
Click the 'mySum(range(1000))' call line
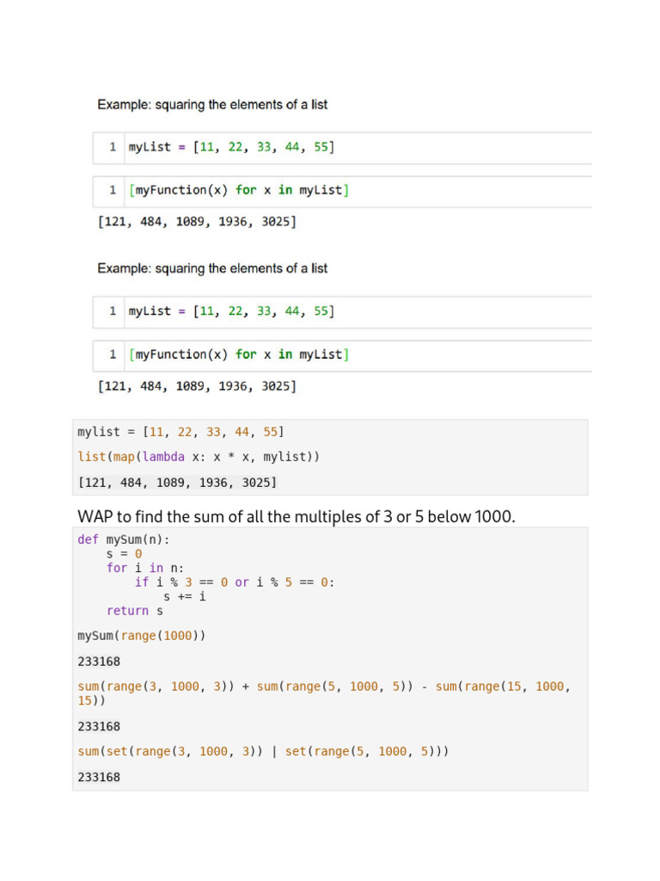point(142,636)
